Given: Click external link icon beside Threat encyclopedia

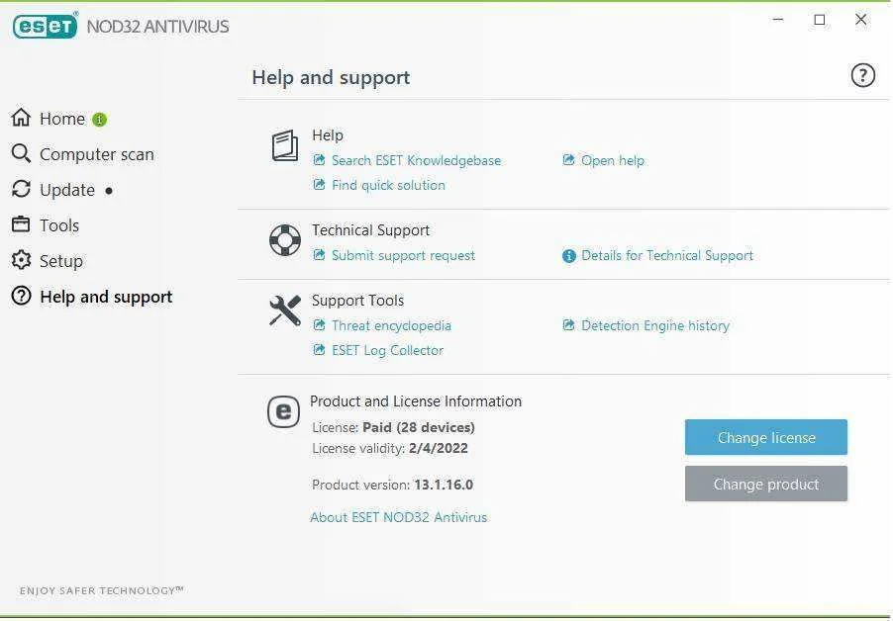Looking at the screenshot, I should [320, 324].
